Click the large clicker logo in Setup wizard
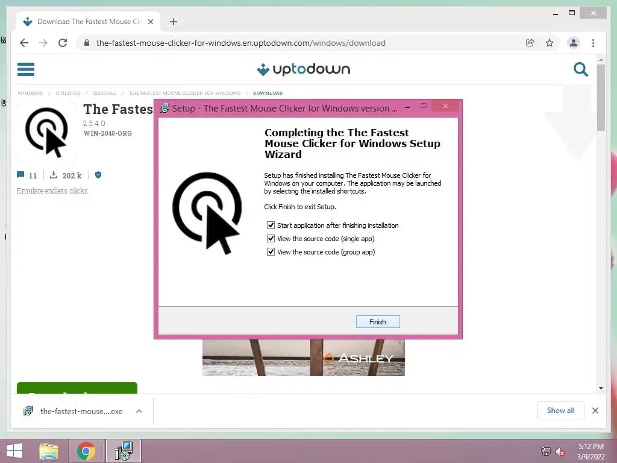Viewport: 617px width, 463px height. click(207, 213)
